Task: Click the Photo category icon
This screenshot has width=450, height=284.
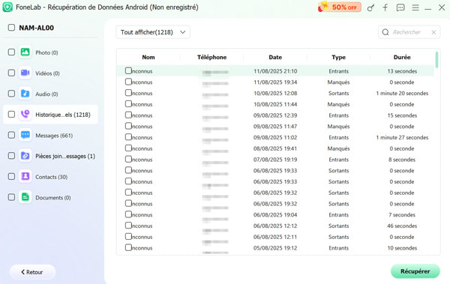Action: point(25,52)
